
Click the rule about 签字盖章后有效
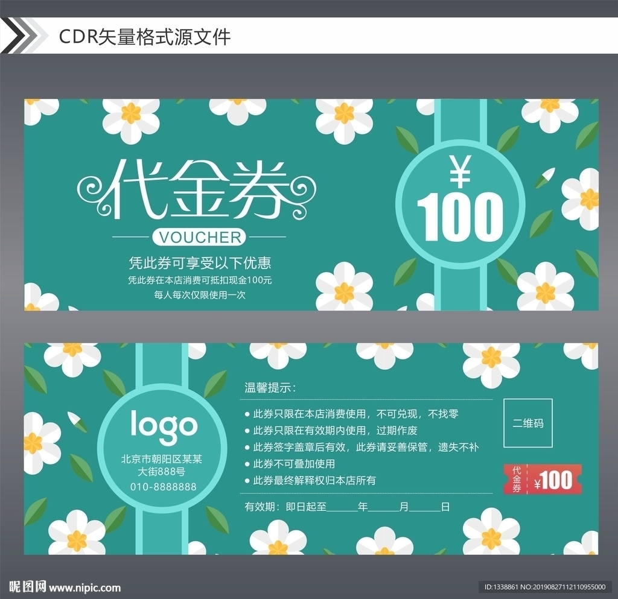362,447
